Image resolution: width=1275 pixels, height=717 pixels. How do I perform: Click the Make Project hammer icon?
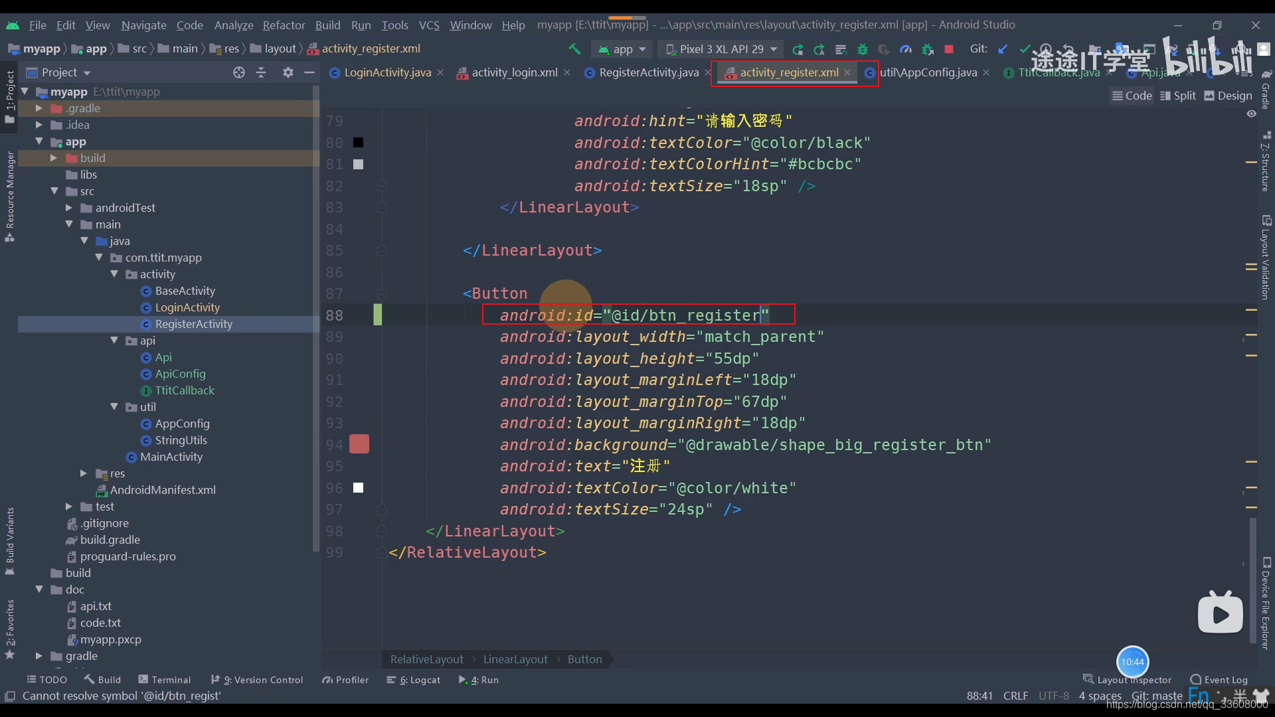[x=574, y=49]
